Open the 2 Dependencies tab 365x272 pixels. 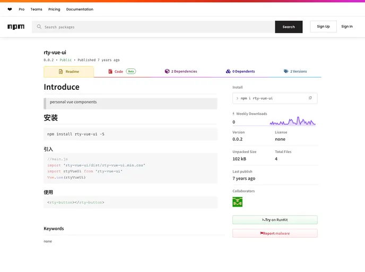[x=181, y=71]
